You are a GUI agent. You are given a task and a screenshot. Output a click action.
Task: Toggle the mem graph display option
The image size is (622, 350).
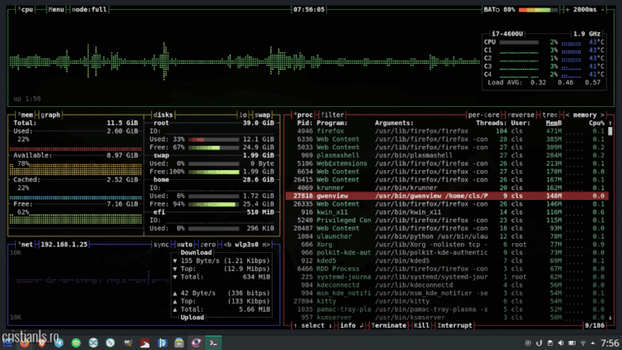[x=51, y=114]
